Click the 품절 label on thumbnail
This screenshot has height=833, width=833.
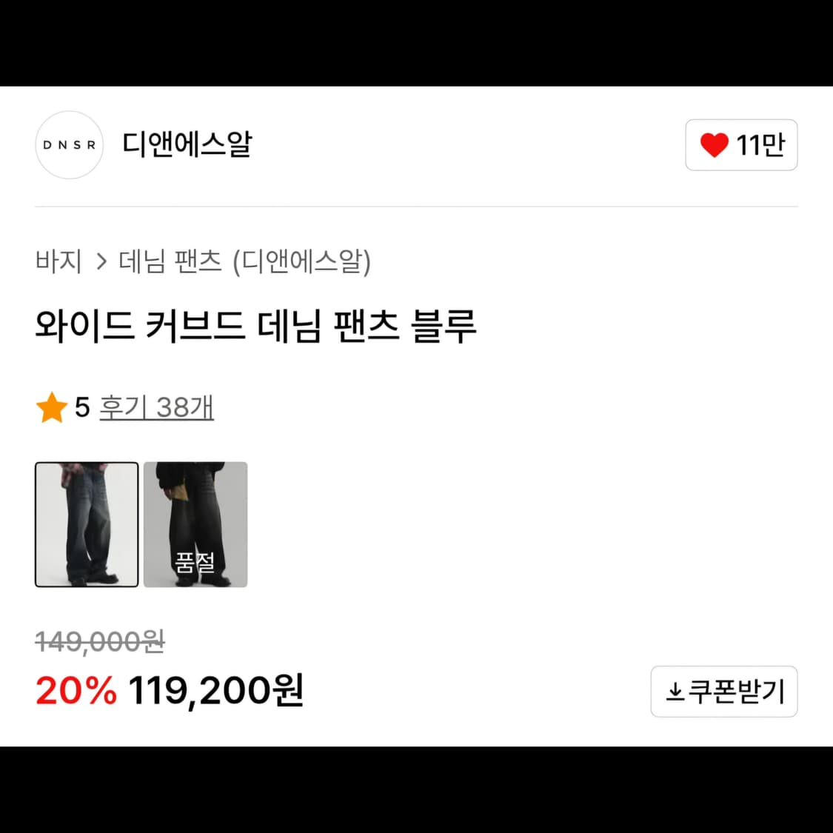coord(195,563)
